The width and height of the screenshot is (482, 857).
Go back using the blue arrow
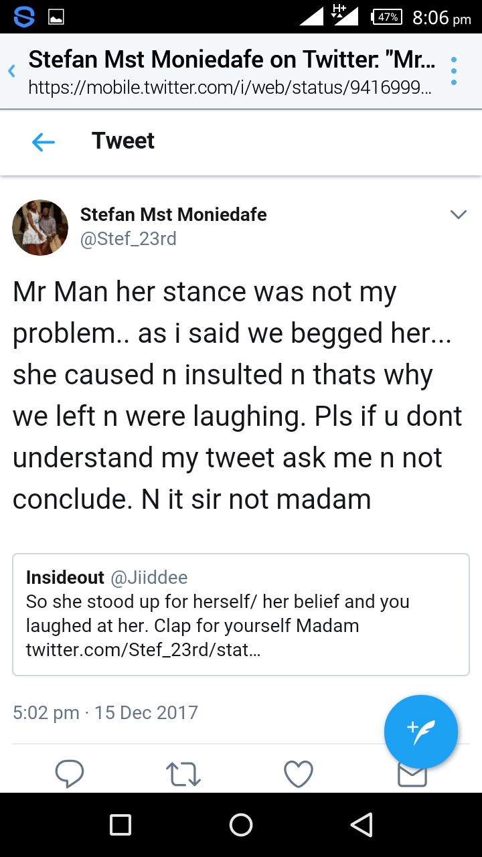(44, 141)
